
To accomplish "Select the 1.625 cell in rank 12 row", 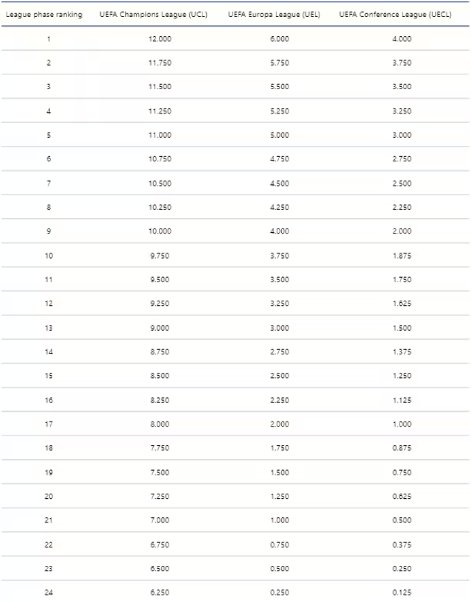I will [x=402, y=304].
